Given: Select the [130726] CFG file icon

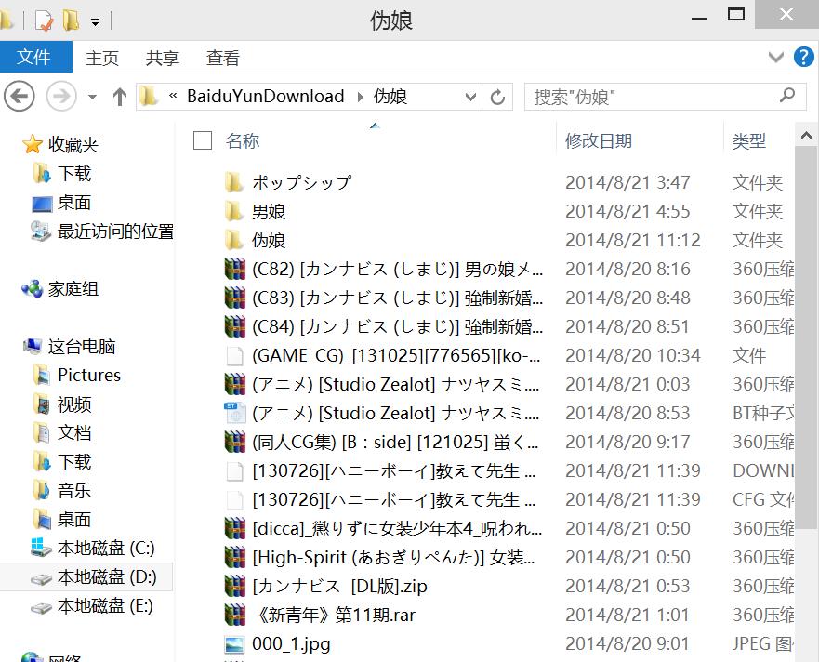Looking at the screenshot, I should [234, 500].
